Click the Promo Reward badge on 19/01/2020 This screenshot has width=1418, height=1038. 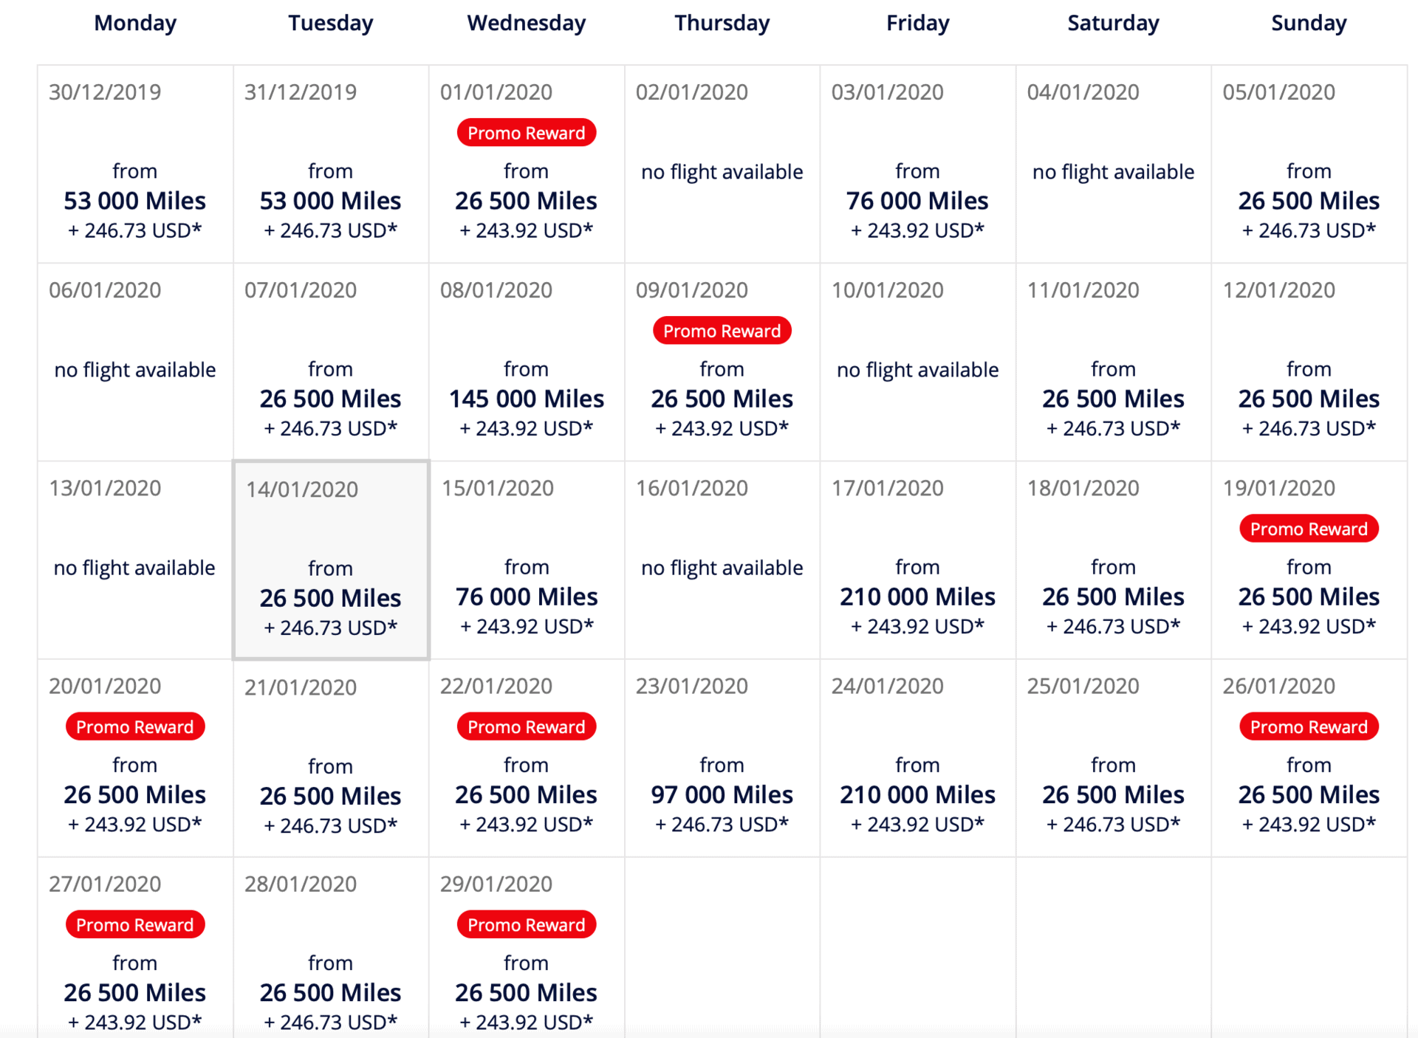coord(1309,529)
